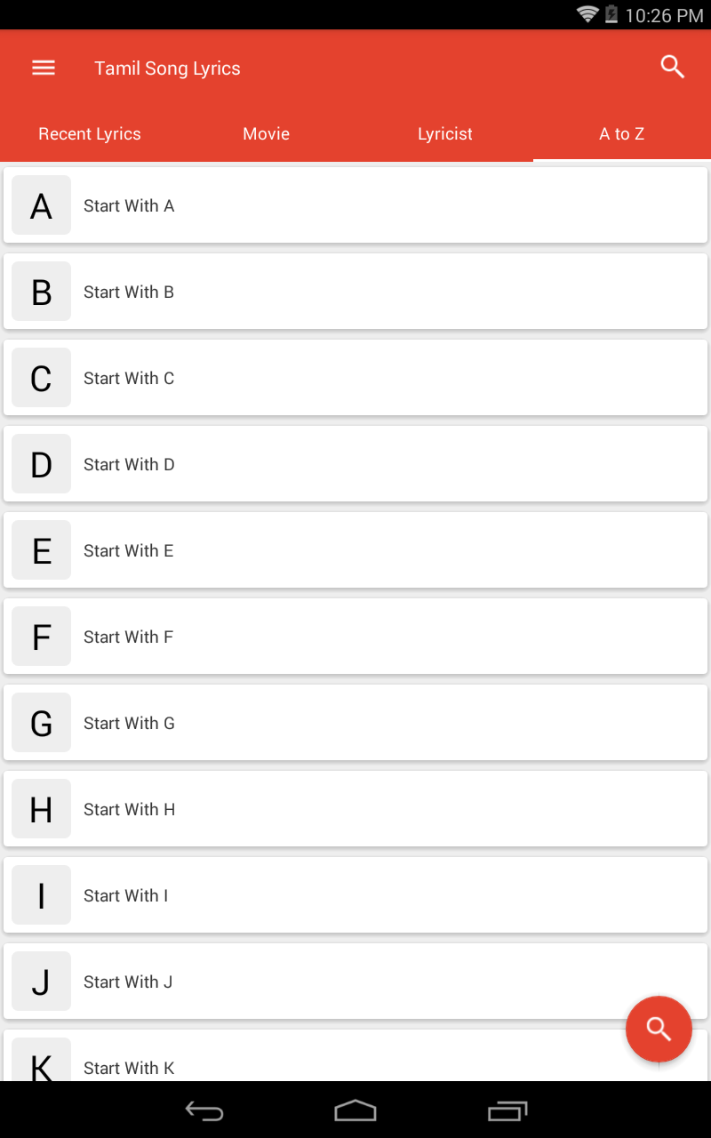Open the Start With B row
The width and height of the screenshot is (711, 1138).
pos(355,293)
